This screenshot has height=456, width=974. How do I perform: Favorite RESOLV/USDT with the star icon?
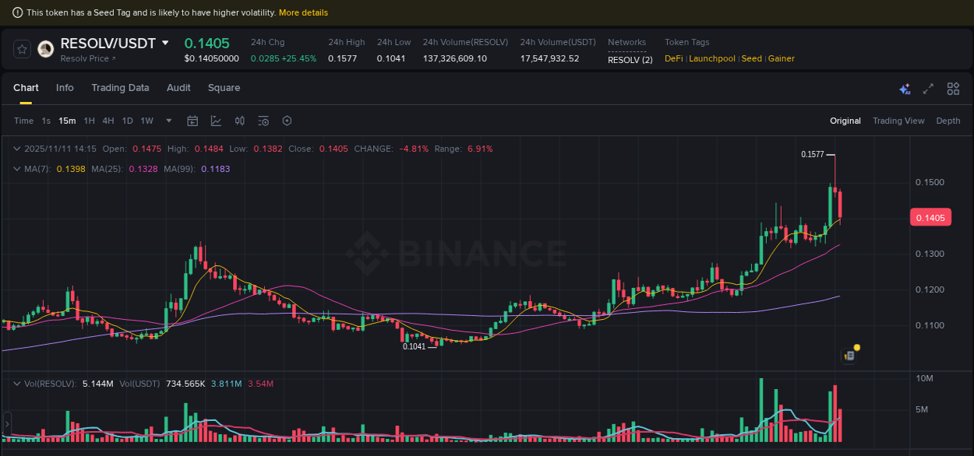(x=21, y=48)
